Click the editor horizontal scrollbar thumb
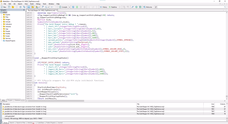Viewport: 228px width, 124px height. [x=56, y=101]
